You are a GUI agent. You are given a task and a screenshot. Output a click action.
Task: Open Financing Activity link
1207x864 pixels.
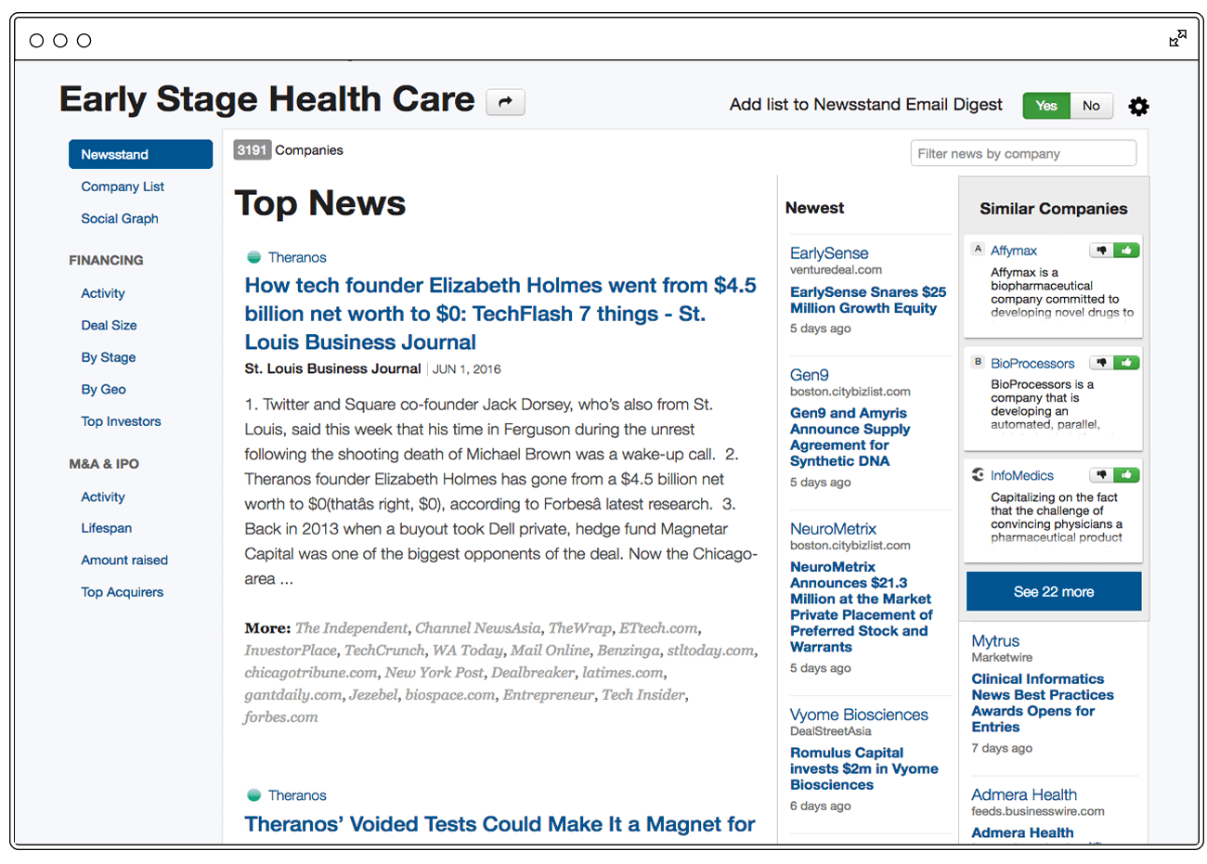coord(103,293)
